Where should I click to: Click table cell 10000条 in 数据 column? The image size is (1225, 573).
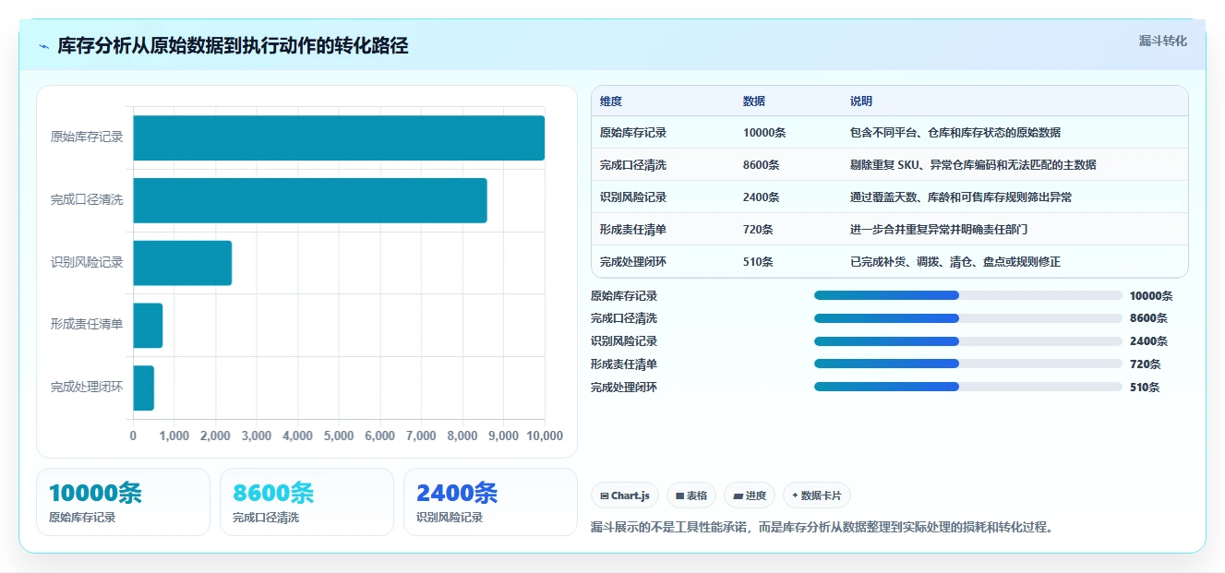point(764,133)
